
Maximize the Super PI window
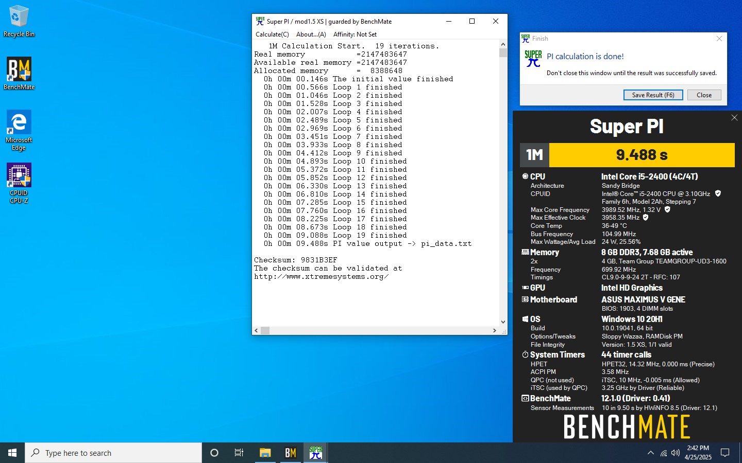(x=471, y=21)
